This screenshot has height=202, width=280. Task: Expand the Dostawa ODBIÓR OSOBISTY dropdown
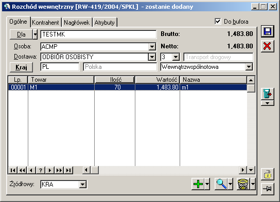coord(152,57)
